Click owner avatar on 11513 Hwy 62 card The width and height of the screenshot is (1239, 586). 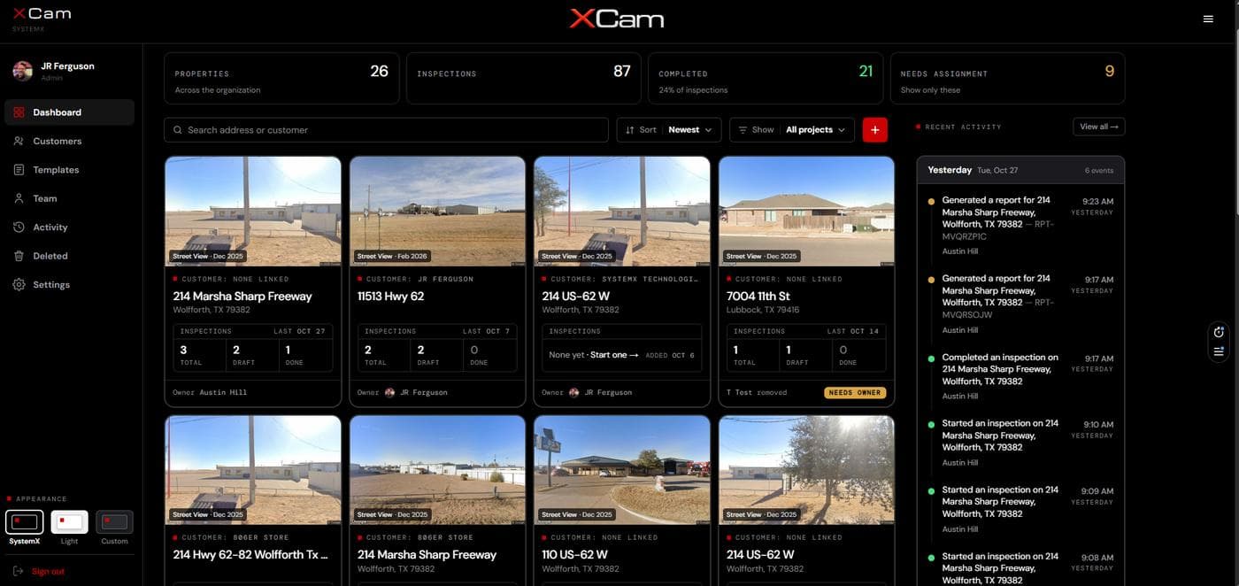pyautogui.click(x=389, y=392)
